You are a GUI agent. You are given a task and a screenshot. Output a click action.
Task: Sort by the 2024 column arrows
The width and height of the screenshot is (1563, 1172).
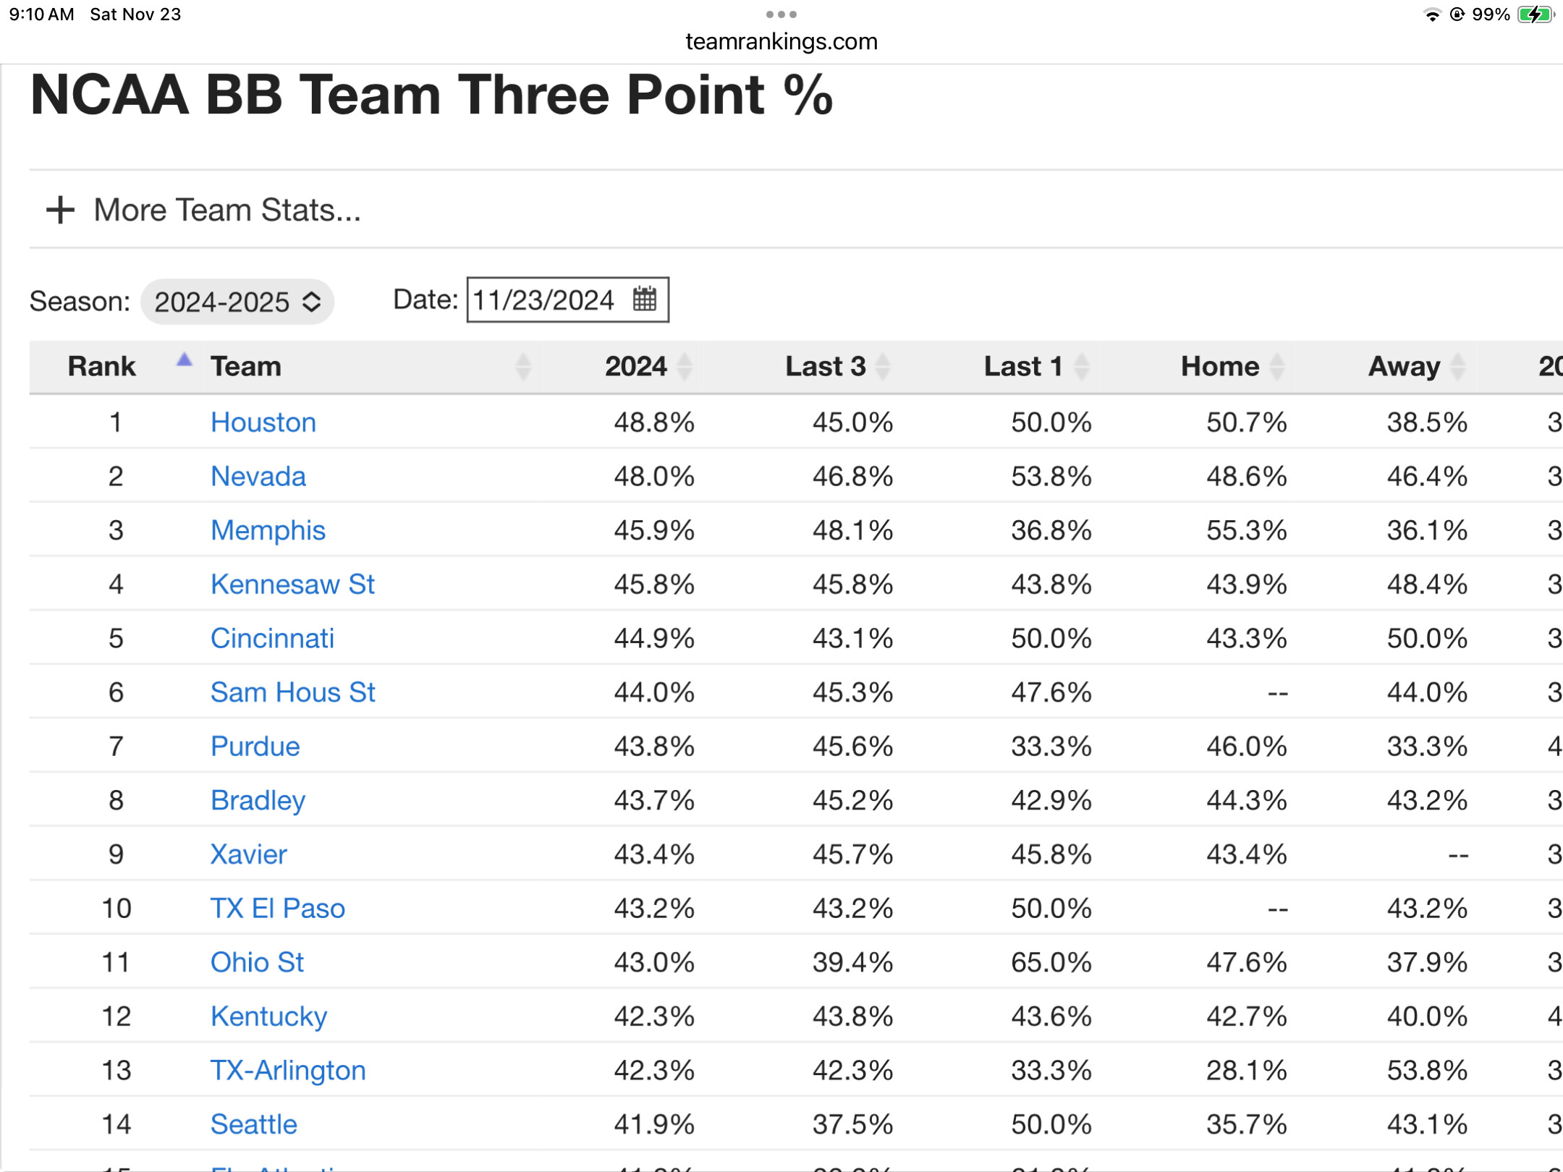pos(685,366)
